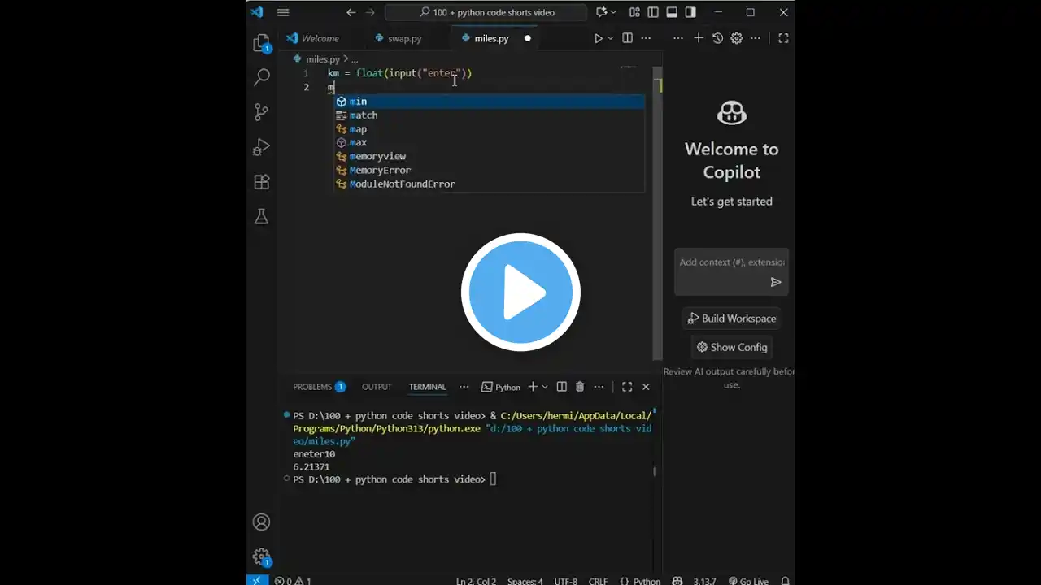Viewport: 1041px width, 585px height.
Task: Open the ellipsis at the left of the chat toolbar
Action: pyautogui.click(x=677, y=38)
